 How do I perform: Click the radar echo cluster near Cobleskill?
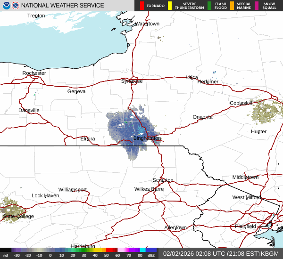coord(266,113)
